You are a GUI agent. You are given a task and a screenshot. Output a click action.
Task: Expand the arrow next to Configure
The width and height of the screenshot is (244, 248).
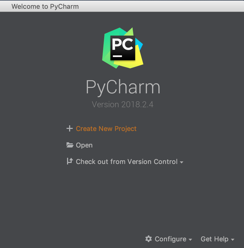click(190, 239)
